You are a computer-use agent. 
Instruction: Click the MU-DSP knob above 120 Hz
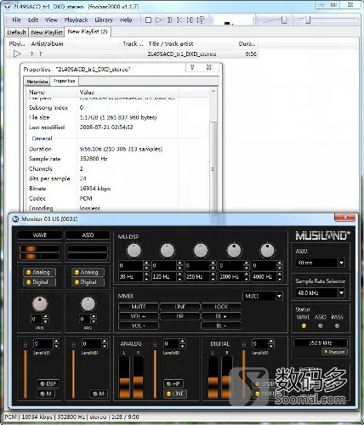pos(168,250)
